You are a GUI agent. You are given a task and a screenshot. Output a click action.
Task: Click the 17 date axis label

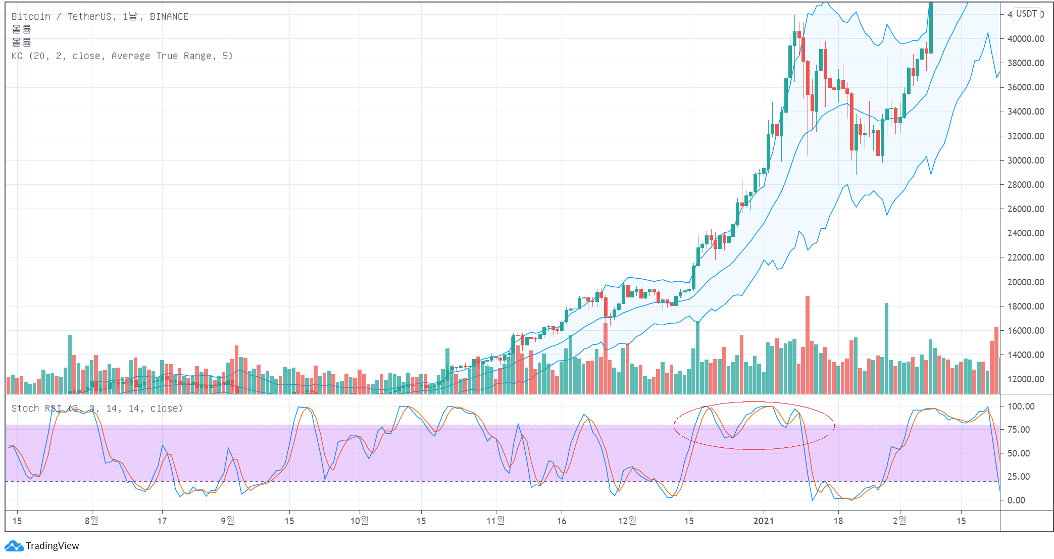coord(162,521)
